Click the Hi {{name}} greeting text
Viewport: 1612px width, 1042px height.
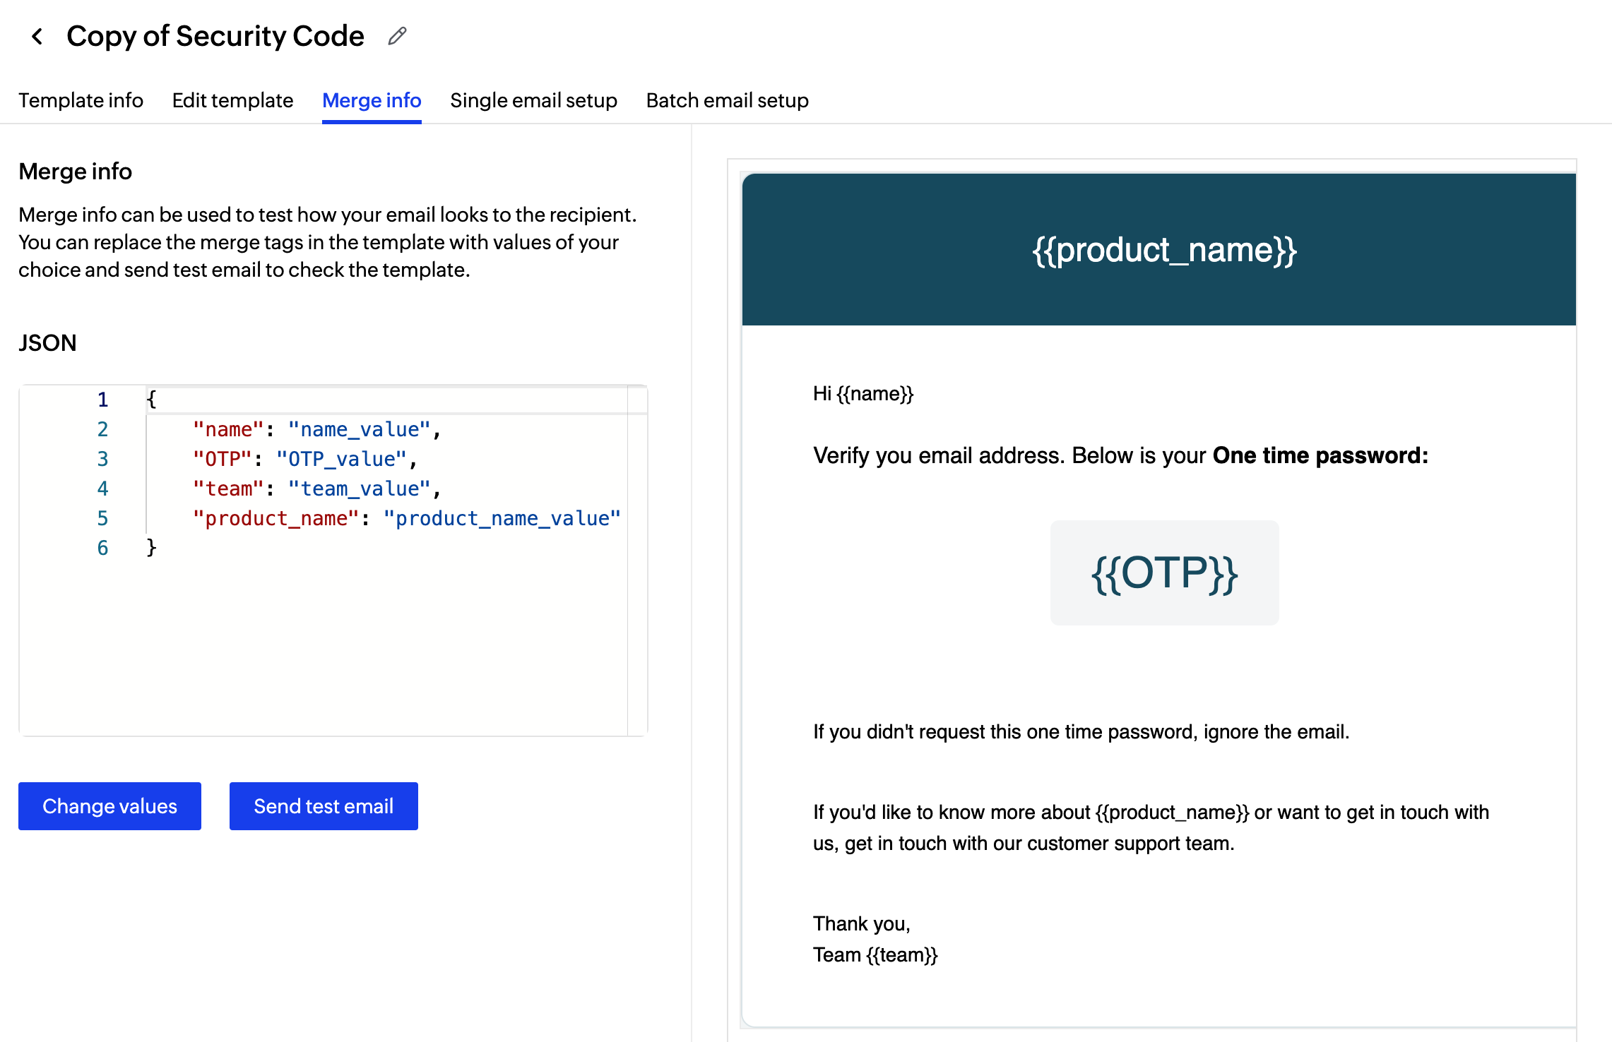click(863, 393)
